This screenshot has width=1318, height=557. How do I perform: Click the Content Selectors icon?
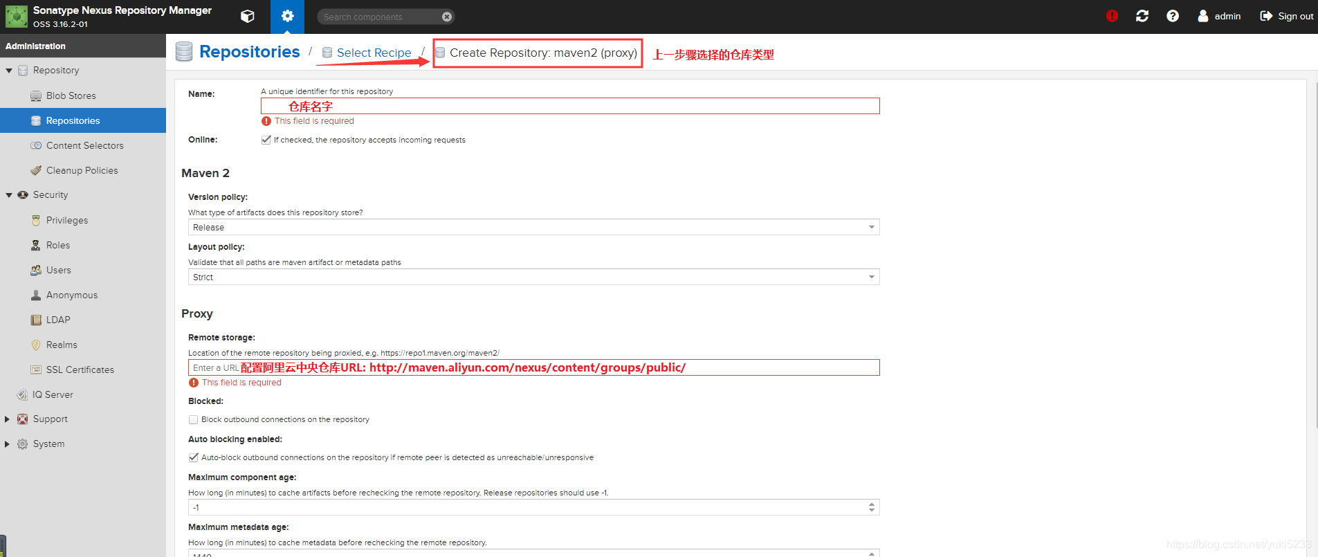point(36,145)
